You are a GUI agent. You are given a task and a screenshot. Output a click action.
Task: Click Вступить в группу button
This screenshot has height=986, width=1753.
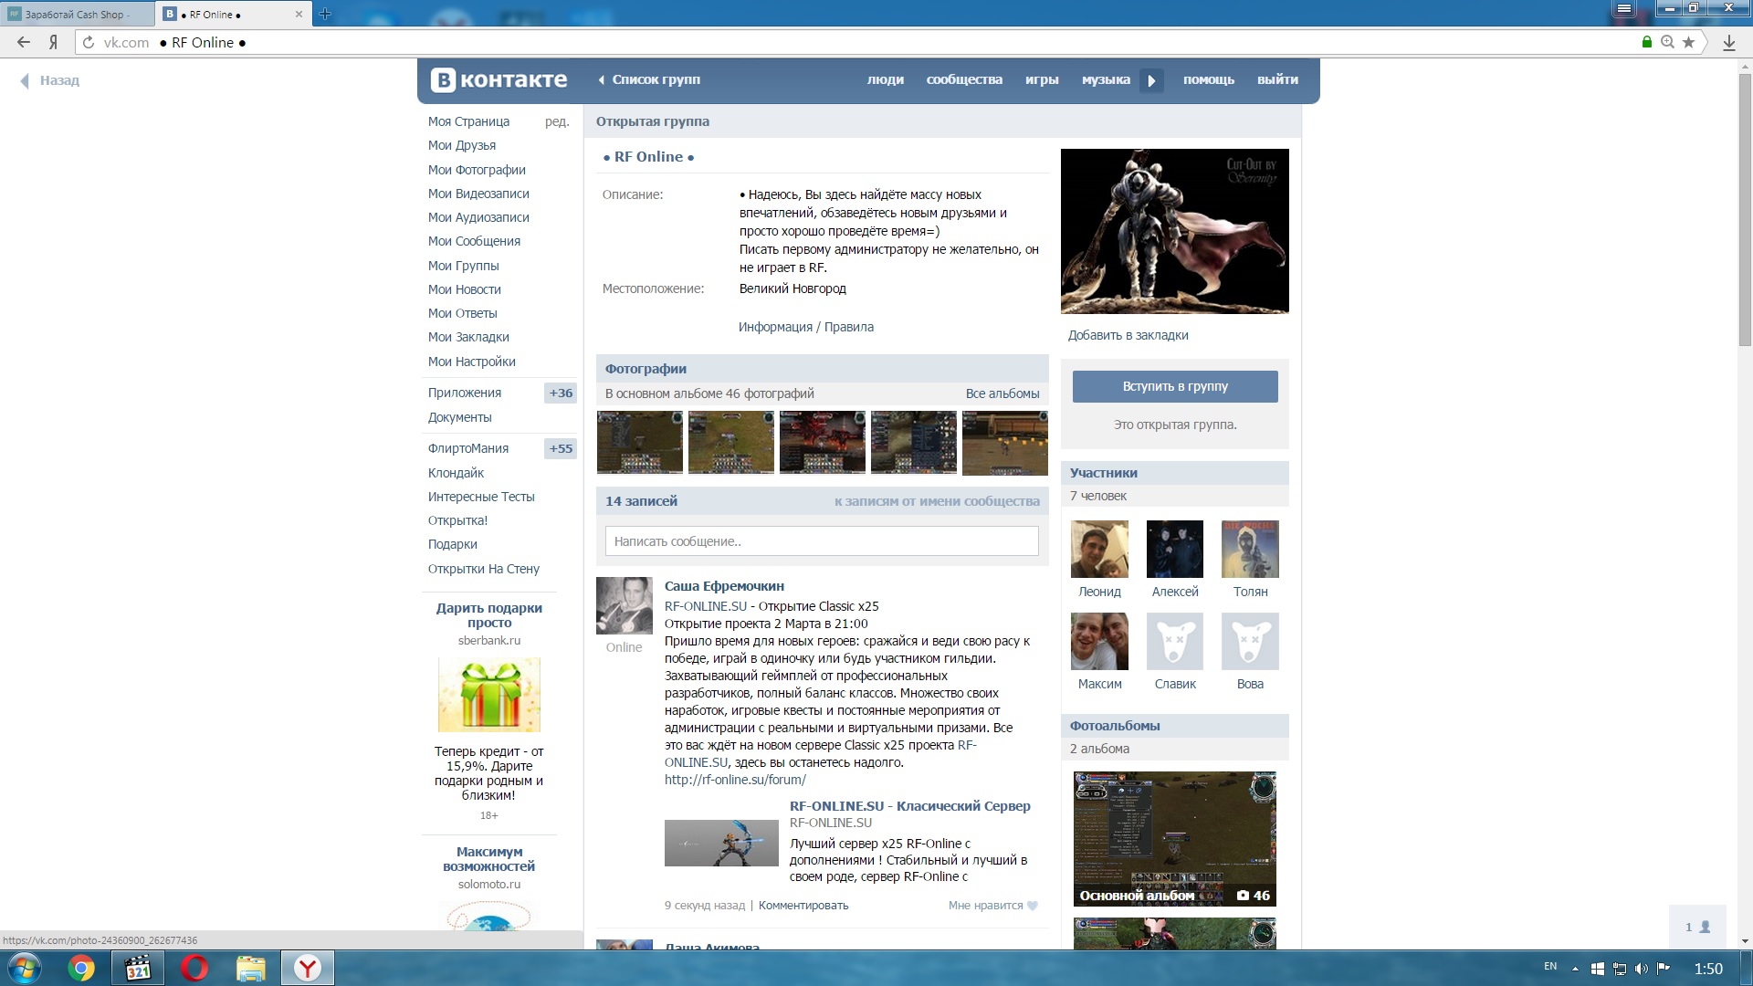click(1175, 386)
